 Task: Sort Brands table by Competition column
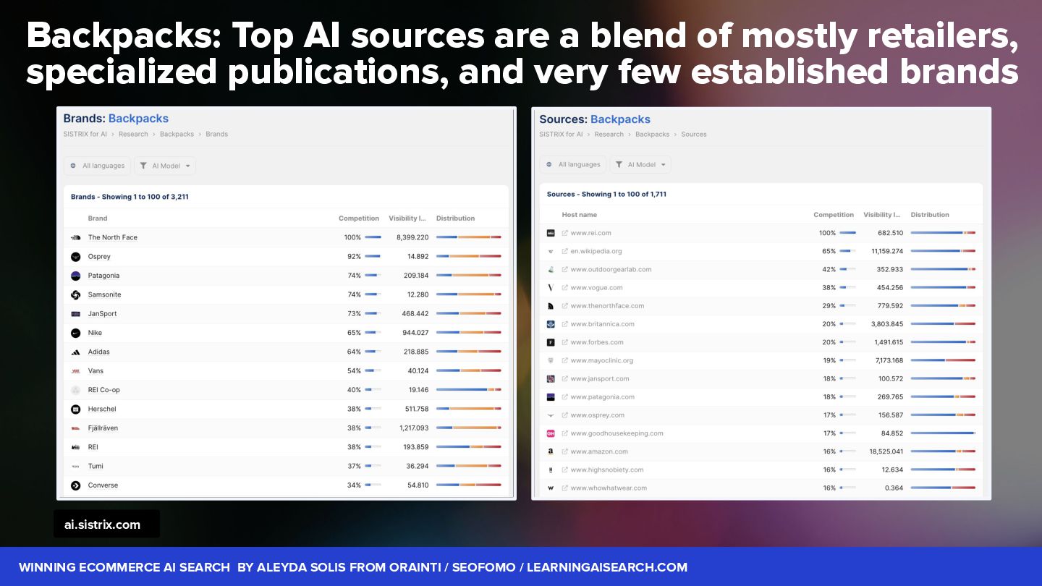359,218
